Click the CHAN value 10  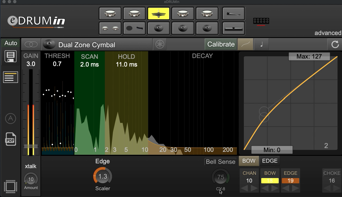point(249,181)
